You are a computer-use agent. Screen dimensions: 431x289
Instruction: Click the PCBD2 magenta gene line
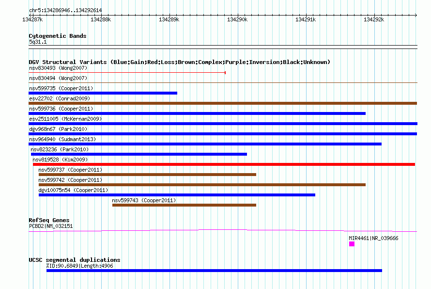[223, 231]
